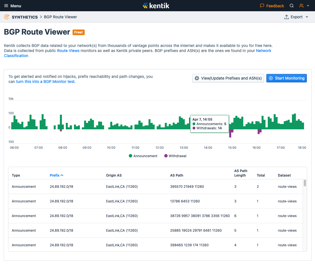Click the Export upload icon
This screenshot has height=264, width=315.
(287, 17)
